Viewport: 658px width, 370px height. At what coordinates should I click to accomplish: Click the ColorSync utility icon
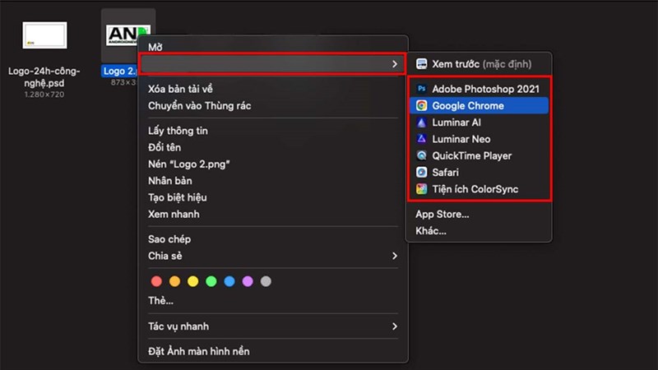[422, 189]
